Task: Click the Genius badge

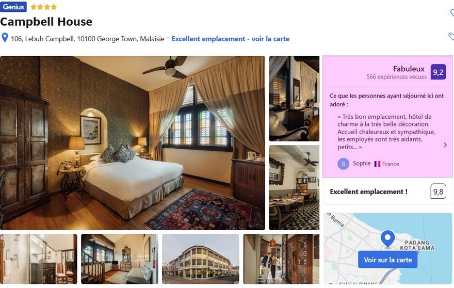Action: 13,7
